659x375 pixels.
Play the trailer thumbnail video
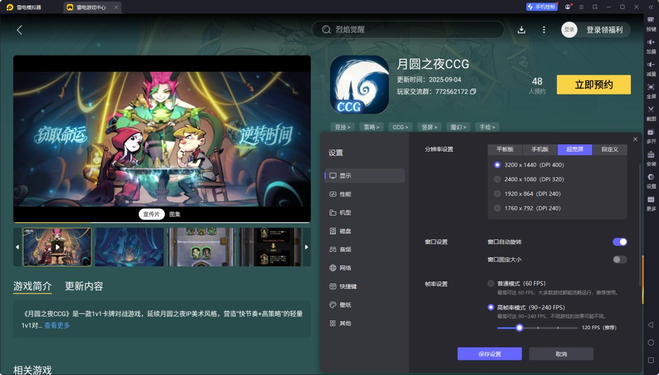point(57,247)
